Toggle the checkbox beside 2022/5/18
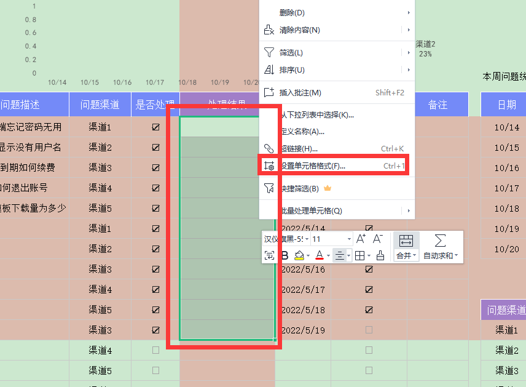Screen dimensions: 526x387 369,309
